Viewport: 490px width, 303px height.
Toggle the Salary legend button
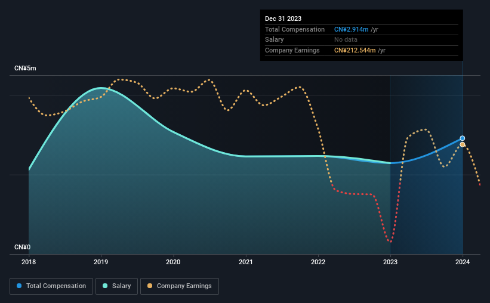tap(116, 286)
